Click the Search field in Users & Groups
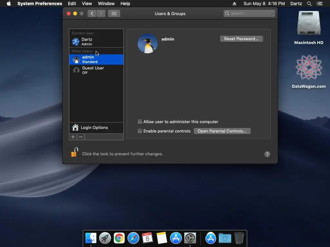The width and height of the screenshot is (330, 247). click(x=249, y=14)
